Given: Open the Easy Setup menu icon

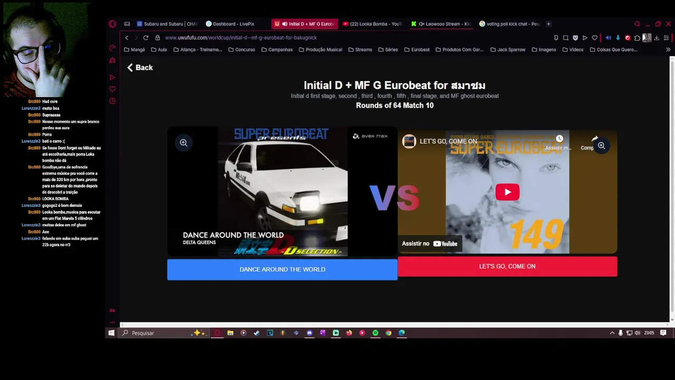Looking at the screenshot, I should click(666, 38).
